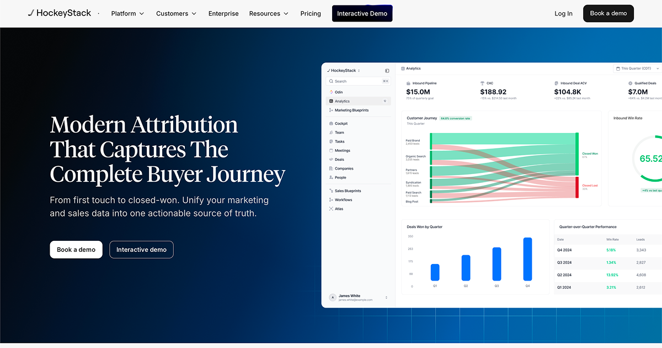Collapse the dashboard sidebar with the panel icon
Image resolution: width=662 pixels, height=348 pixels.
pos(387,71)
